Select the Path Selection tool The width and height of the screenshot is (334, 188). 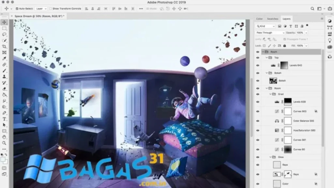coord(4,125)
